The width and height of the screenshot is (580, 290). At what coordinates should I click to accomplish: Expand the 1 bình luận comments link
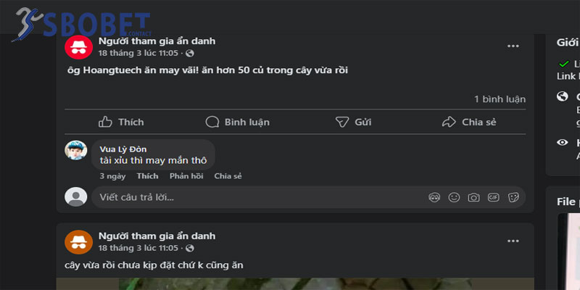tap(500, 99)
